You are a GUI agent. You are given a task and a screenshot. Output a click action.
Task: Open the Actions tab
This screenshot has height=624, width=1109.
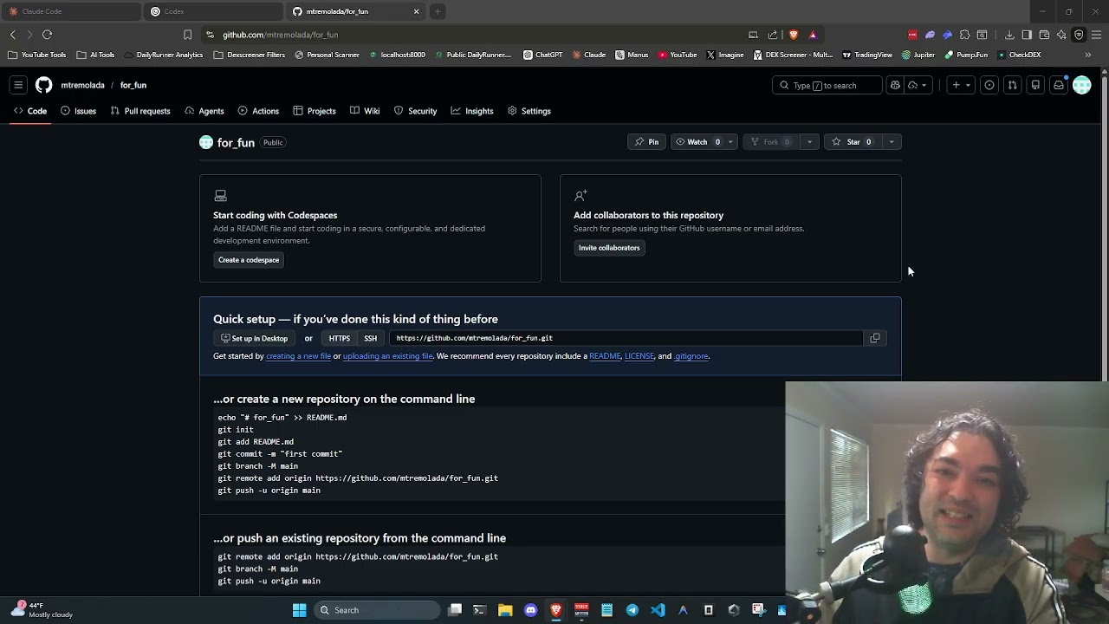(258, 111)
